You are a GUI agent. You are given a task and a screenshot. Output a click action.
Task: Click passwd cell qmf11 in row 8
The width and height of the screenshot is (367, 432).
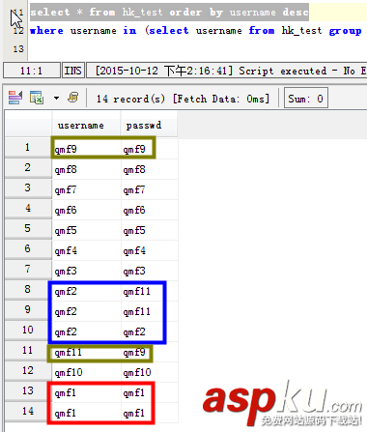pos(150,291)
